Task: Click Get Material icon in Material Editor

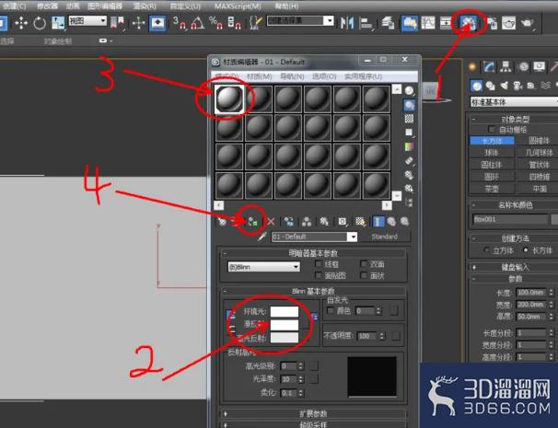Action: (x=222, y=222)
